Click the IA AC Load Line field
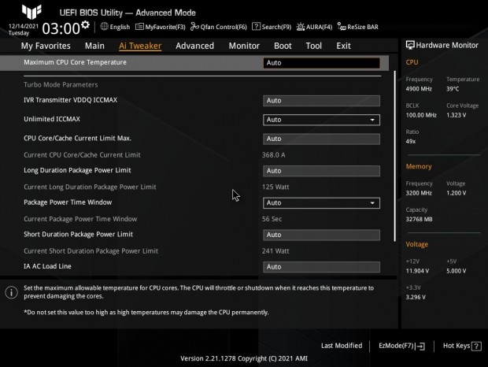 pyautogui.click(x=321, y=267)
